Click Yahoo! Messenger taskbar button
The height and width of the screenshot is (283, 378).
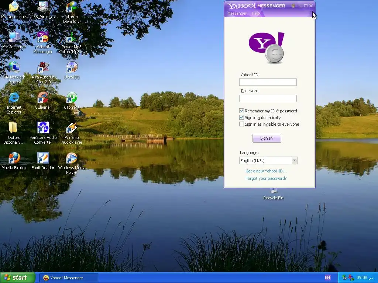tap(68, 278)
